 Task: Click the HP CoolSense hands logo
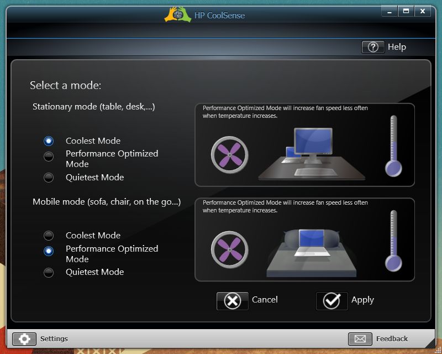tap(177, 15)
